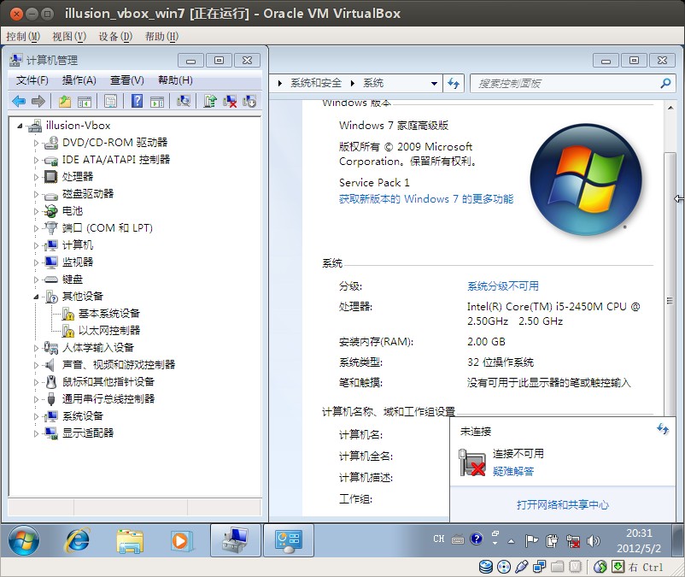This screenshot has width=685, height=577.
Task: Click the grey Forward arrow in 计算机管理 toolbar
Action: [38, 102]
